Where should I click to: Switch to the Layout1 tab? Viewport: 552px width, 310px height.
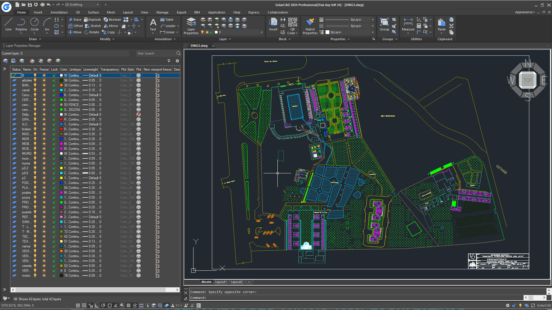click(x=221, y=282)
